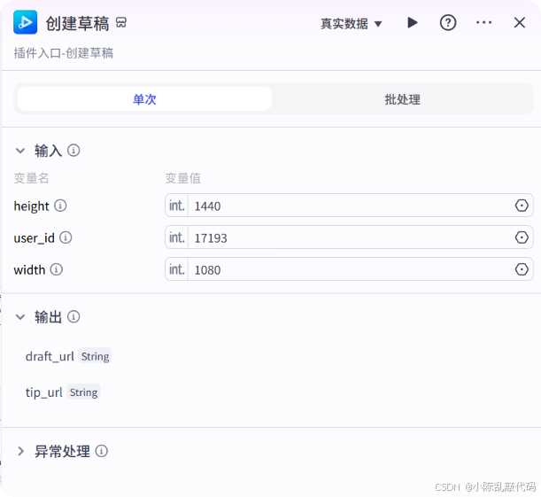Show info tooltip for width
This screenshot has width=541, height=497.
57,269
